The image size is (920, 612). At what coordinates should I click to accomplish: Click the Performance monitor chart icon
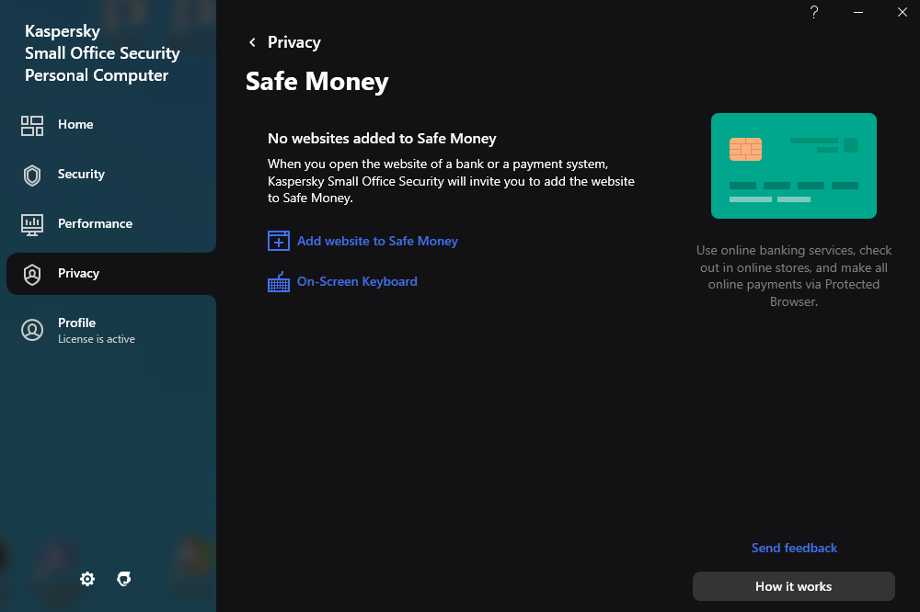coord(32,224)
